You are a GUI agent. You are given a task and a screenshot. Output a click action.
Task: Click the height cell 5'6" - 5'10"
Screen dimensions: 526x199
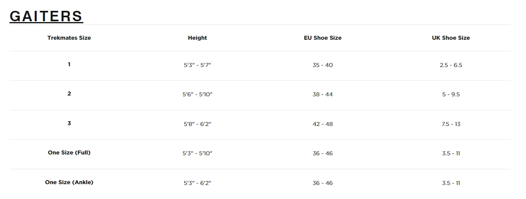click(x=197, y=94)
